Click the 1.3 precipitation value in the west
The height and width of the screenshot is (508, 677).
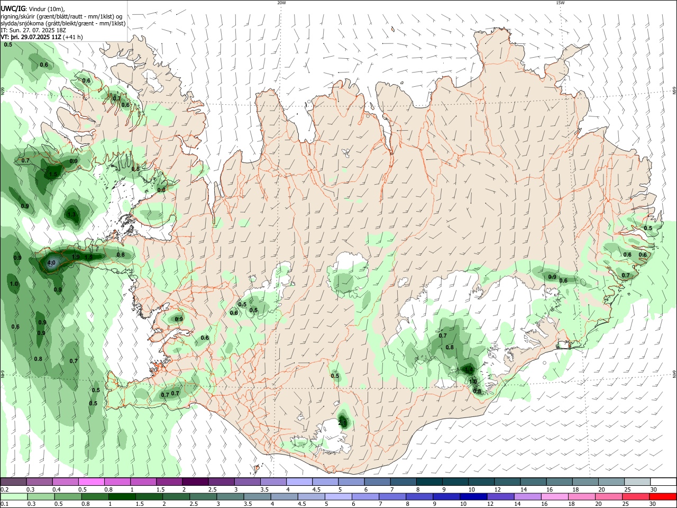click(72, 214)
